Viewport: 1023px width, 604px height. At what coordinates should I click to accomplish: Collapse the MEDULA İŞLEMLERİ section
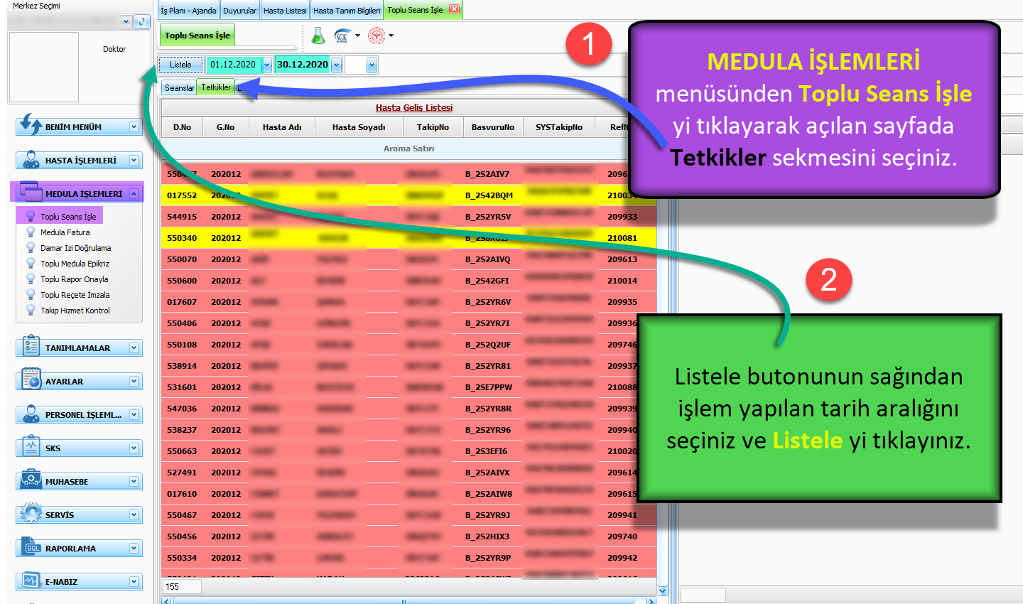(134, 193)
